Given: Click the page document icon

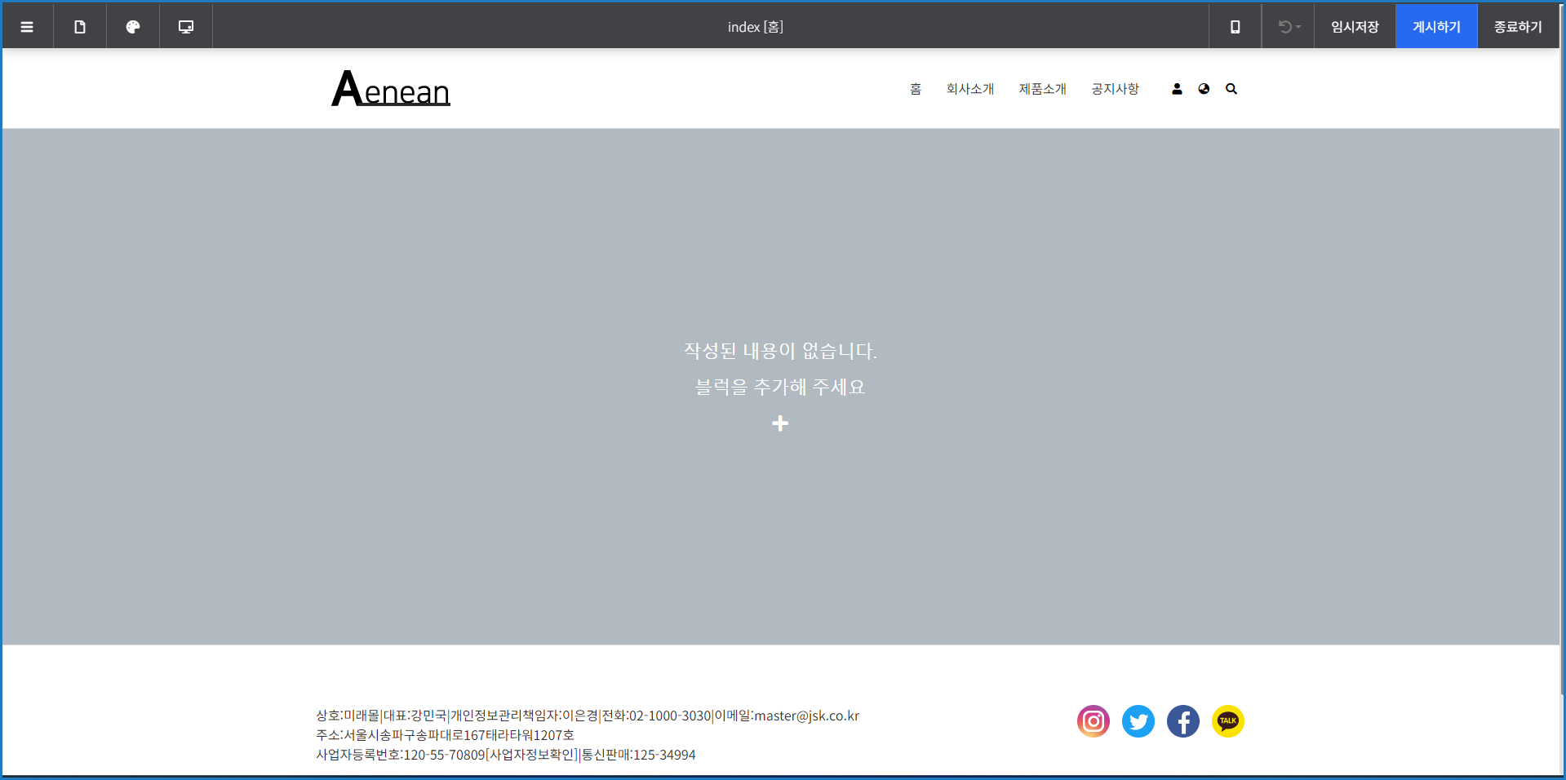Looking at the screenshot, I should [80, 27].
